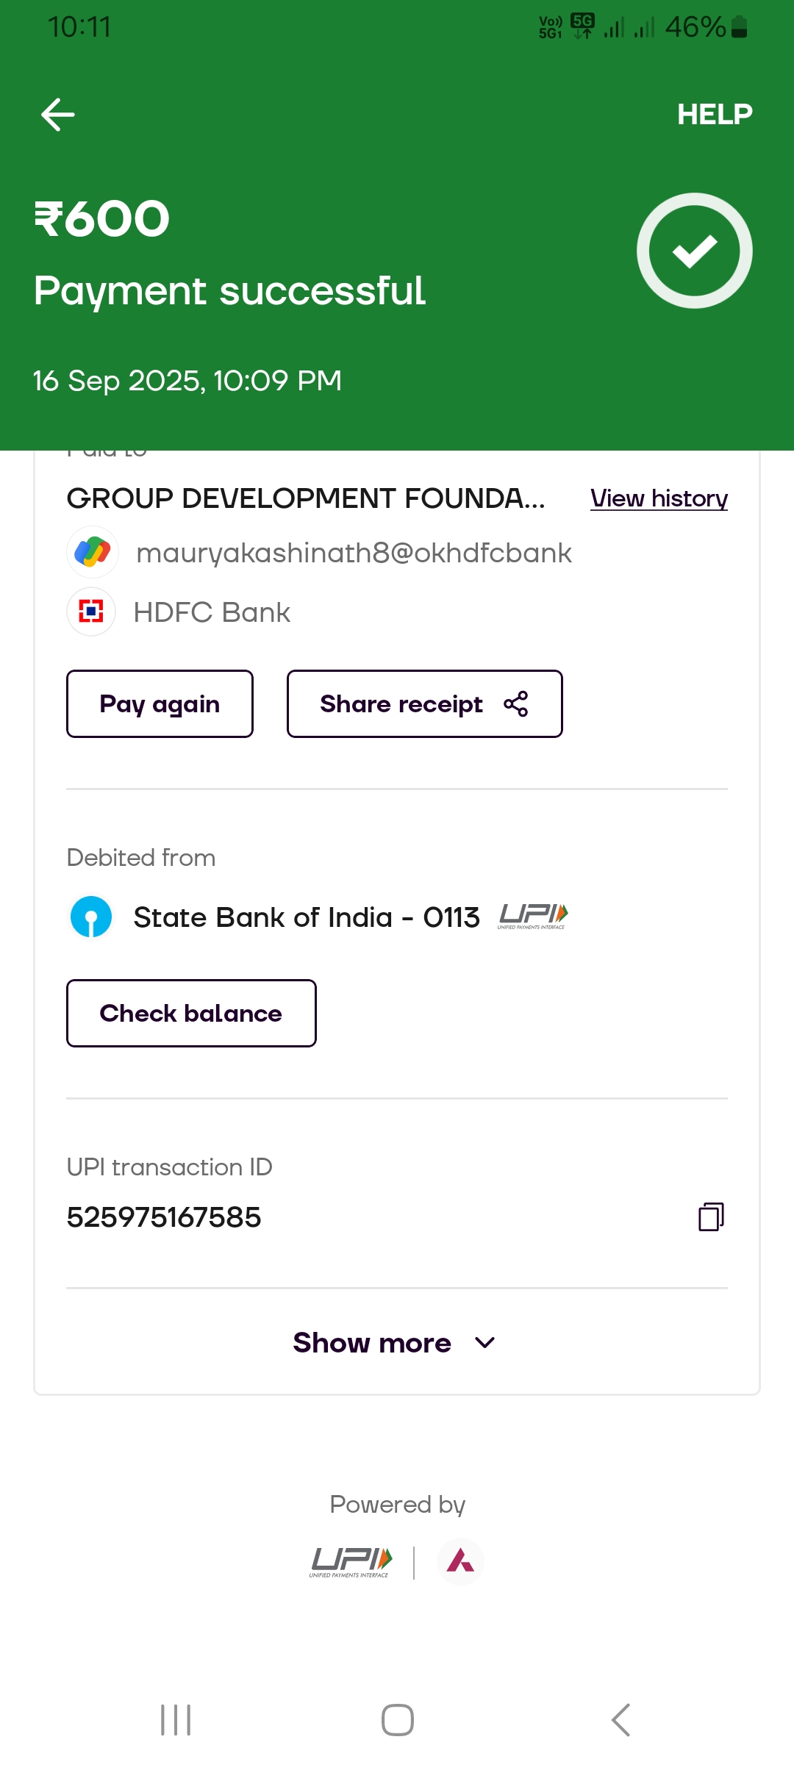Tap the UPI logo under Powered by
Viewport: 794px width, 1770px height.
coord(351,1562)
